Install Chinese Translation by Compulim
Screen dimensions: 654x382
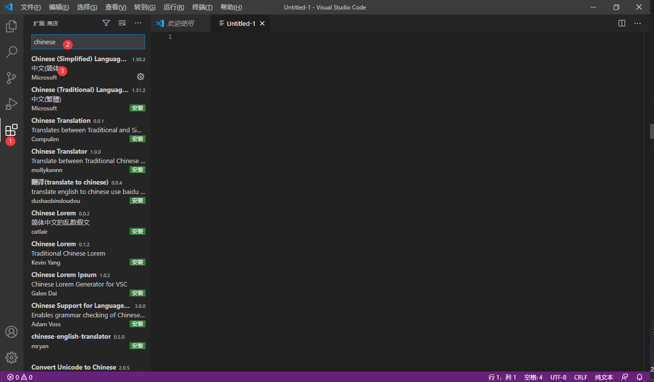coord(138,139)
